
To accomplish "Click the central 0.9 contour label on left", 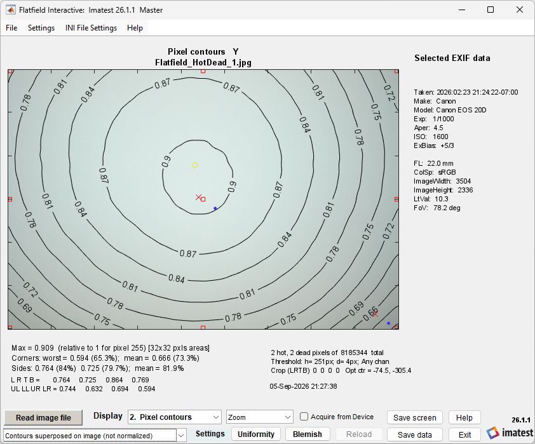I will [x=166, y=161].
